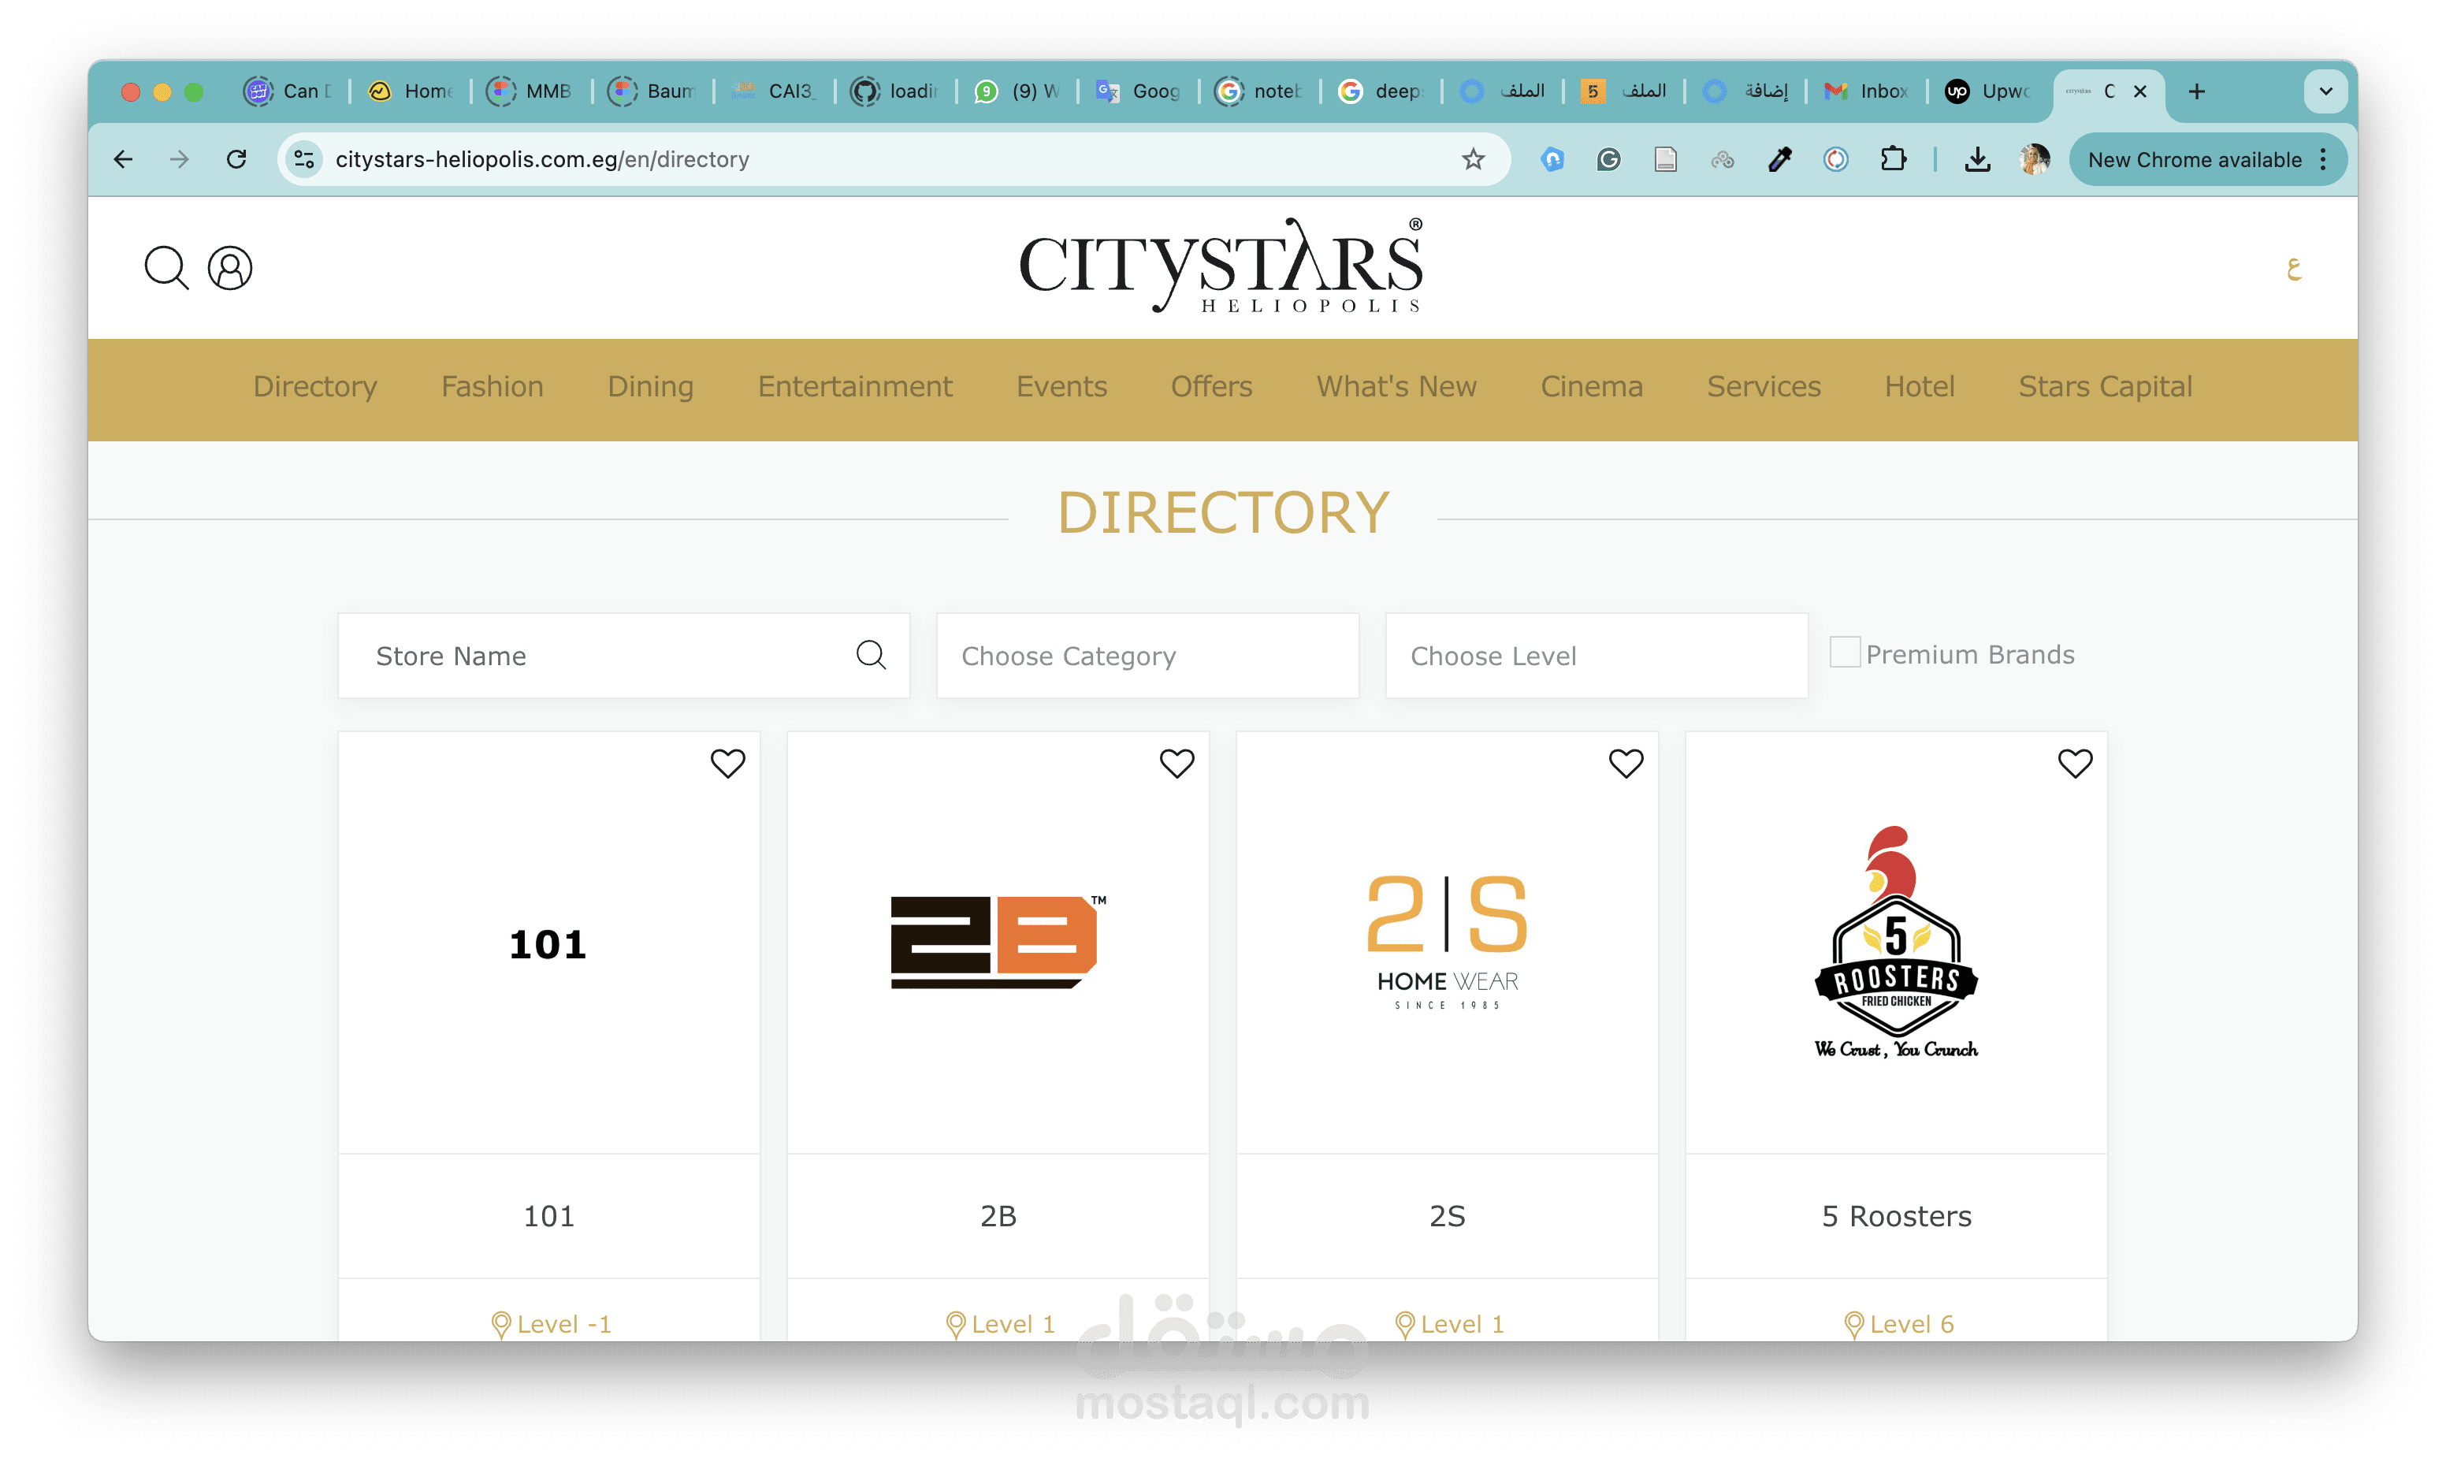The height and width of the screenshot is (1458, 2446).
Task: Go to What's New section
Action: (x=1396, y=386)
